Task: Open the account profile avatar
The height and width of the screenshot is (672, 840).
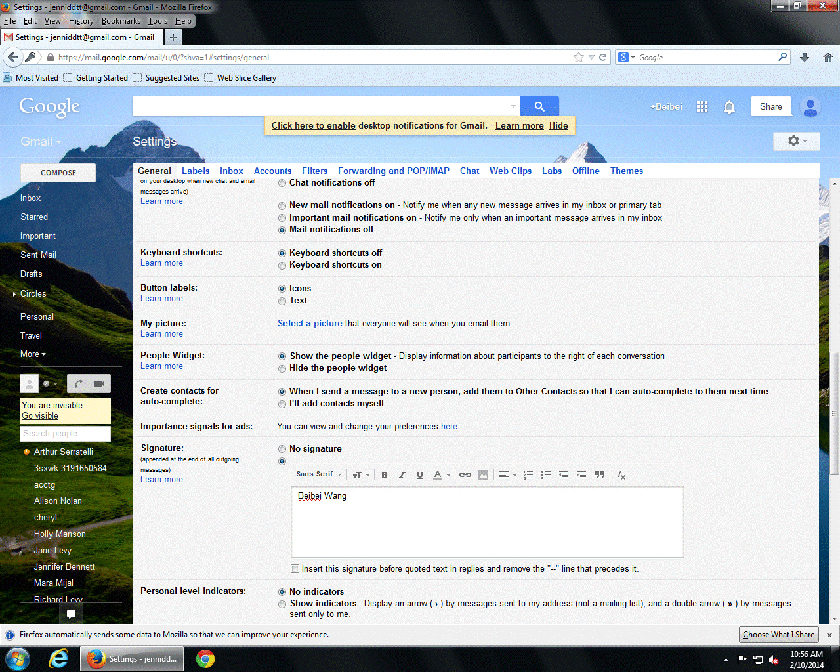Action: [x=810, y=106]
